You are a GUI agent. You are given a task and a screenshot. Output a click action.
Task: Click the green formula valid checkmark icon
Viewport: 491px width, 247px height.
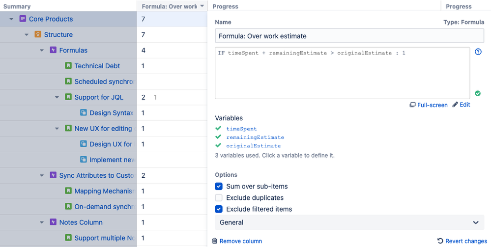(478, 93)
